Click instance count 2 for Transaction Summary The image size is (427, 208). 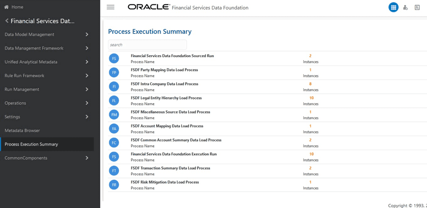310,168
